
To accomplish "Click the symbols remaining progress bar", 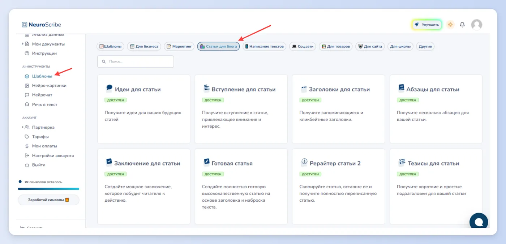I will click(x=48, y=189).
